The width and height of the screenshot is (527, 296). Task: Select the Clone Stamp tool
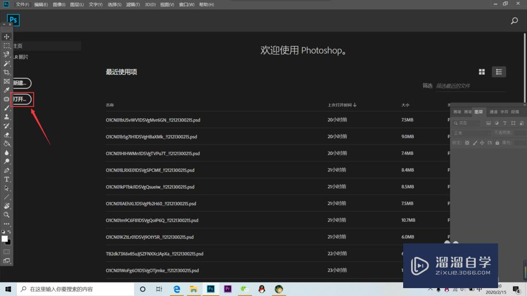click(6, 117)
